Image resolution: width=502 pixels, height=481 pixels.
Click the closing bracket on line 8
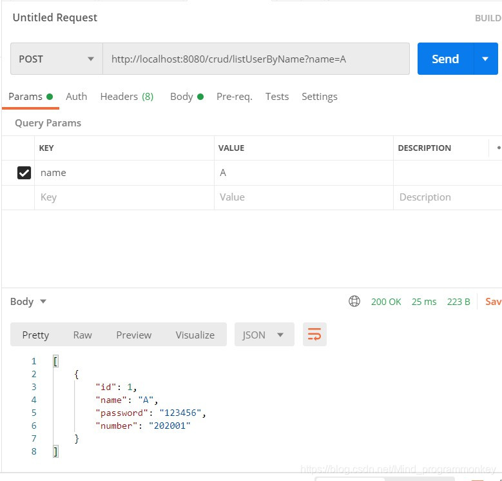click(55, 451)
